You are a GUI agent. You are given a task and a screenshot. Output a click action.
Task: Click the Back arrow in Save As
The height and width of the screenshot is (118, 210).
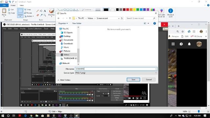(x=58, y=18)
